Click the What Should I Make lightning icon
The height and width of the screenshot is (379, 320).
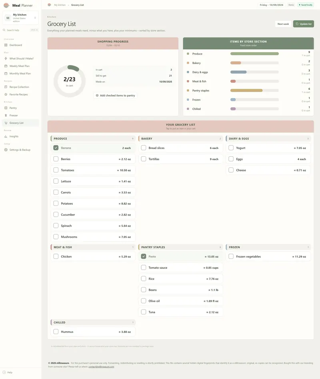pos(6,58)
